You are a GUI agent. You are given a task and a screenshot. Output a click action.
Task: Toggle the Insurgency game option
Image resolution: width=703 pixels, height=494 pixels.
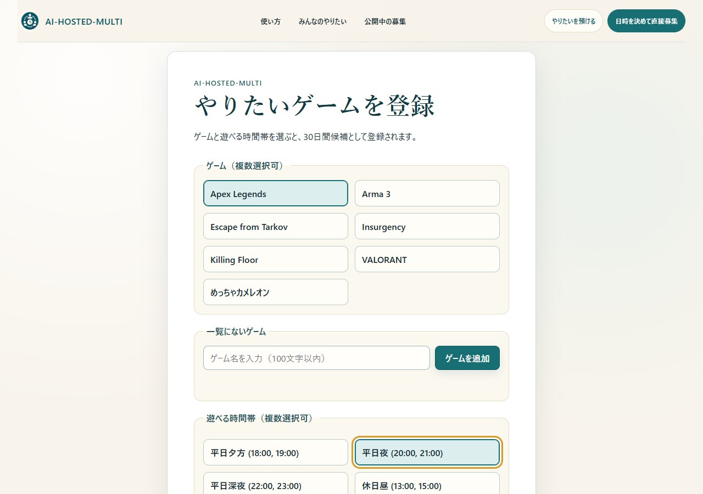pyautogui.click(x=427, y=226)
